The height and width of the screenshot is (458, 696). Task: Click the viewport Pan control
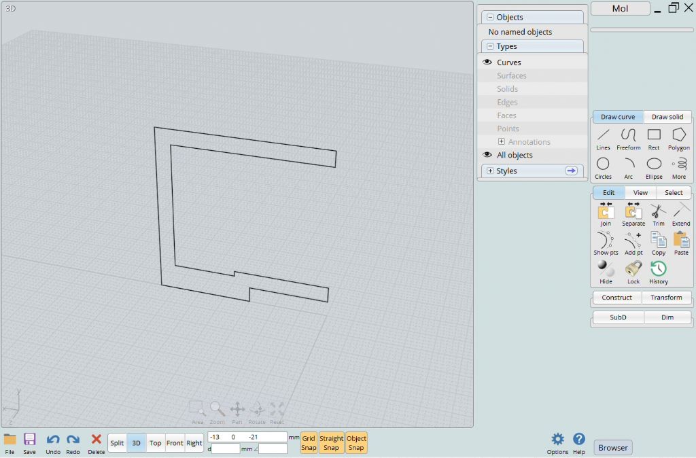pyautogui.click(x=237, y=412)
